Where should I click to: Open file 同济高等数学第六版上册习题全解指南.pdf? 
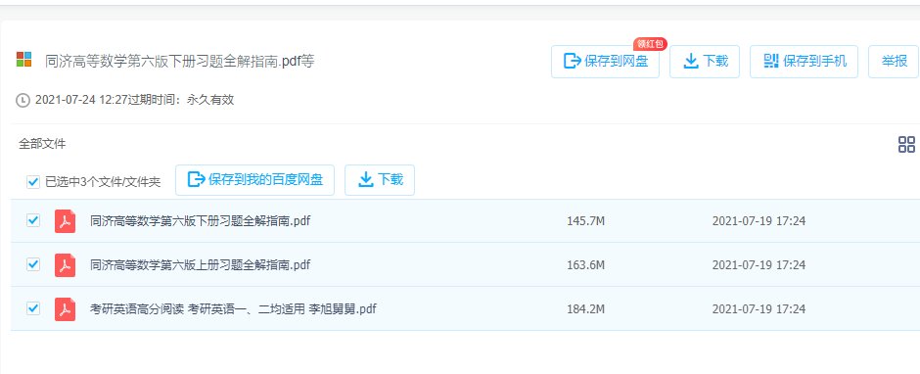tap(200, 264)
